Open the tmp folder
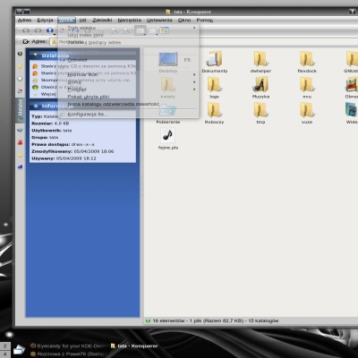358x358 pixels. click(x=260, y=113)
